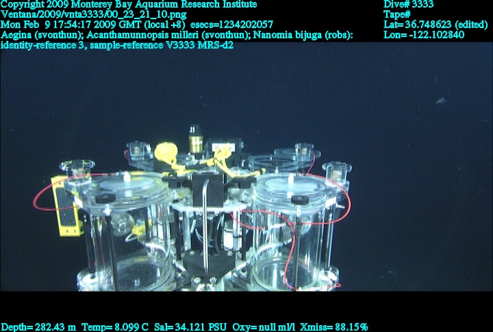Image resolution: width=493 pixels, height=332 pixels.
Task: Click the MBARI copyright text line
Action: coord(129,4)
